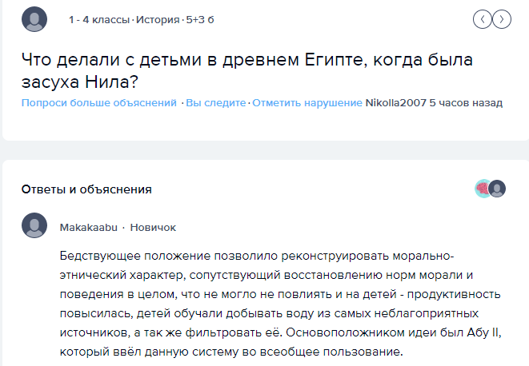The width and height of the screenshot is (529, 366).
Task: Open Nikolla2007 user profile
Action: pyautogui.click(x=395, y=102)
